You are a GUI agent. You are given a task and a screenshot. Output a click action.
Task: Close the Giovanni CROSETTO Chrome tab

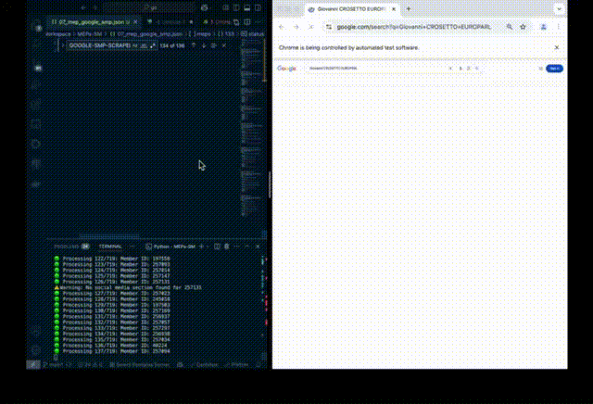tap(393, 8)
